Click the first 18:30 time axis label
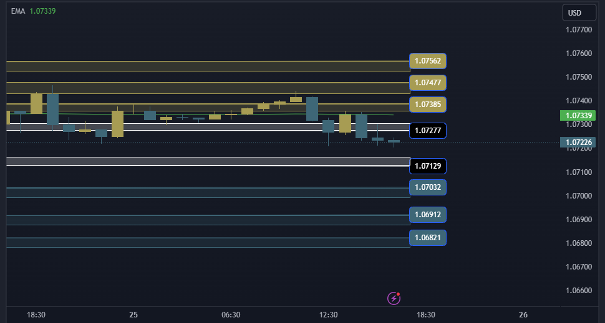Screen dimensions: 605x323 click(x=36, y=315)
